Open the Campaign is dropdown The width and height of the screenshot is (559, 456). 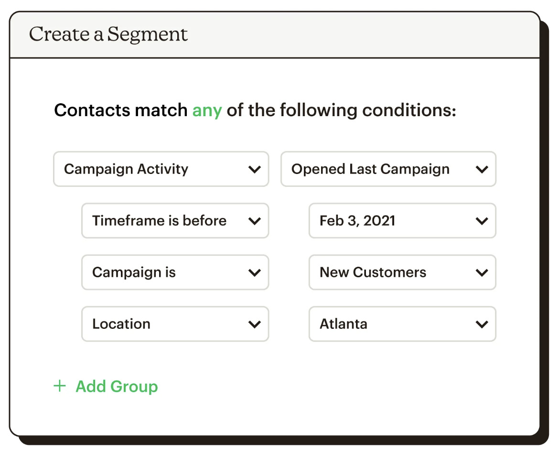[x=175, y=272]
